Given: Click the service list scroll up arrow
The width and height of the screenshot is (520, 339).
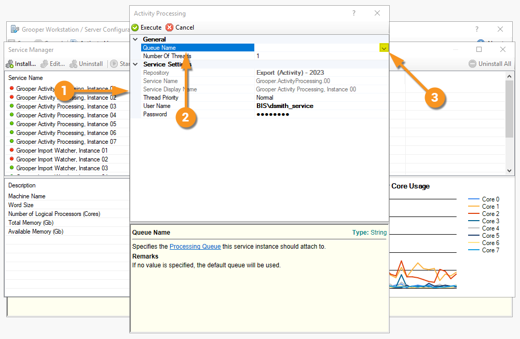Looking at the screenshot, I should [x=510, y=77].
